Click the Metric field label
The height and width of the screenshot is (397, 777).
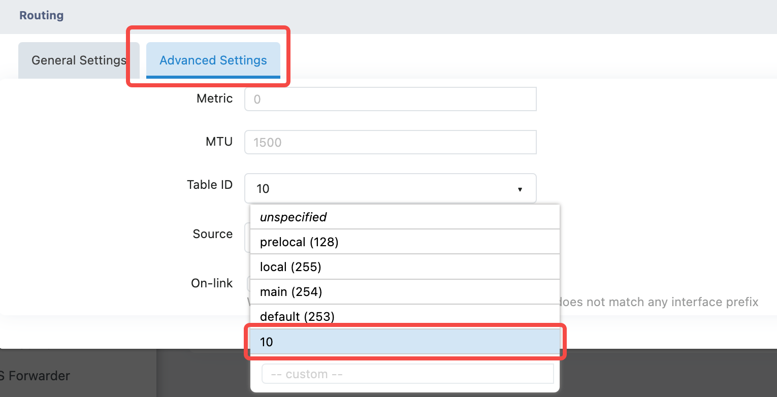214,98
